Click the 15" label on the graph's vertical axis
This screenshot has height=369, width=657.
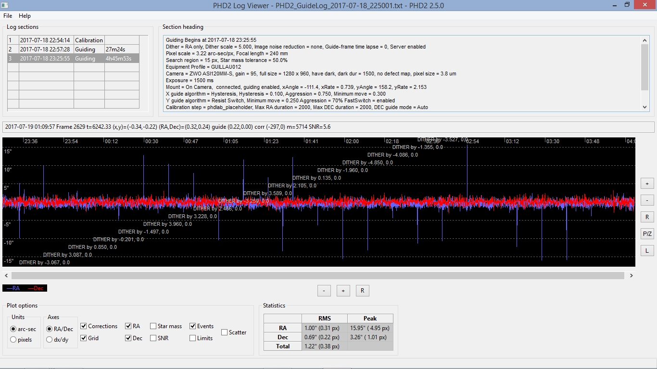(x=8, y=151)
